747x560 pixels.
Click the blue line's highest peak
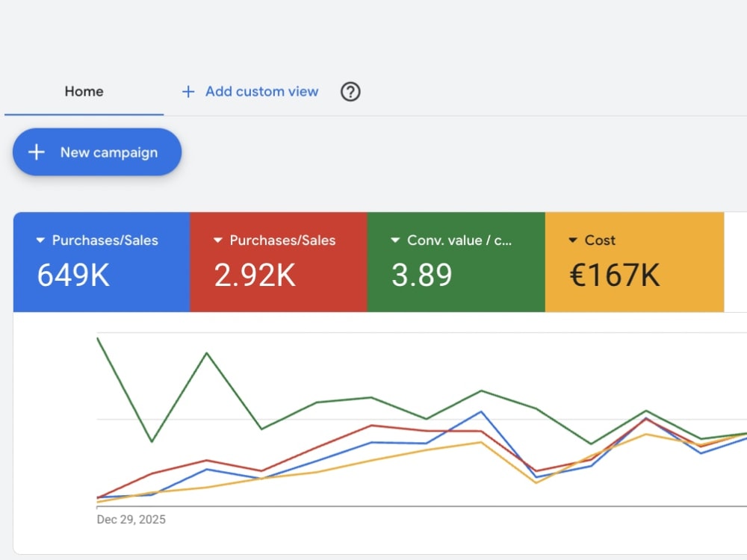pyautogui.click(x=481, y=412)
